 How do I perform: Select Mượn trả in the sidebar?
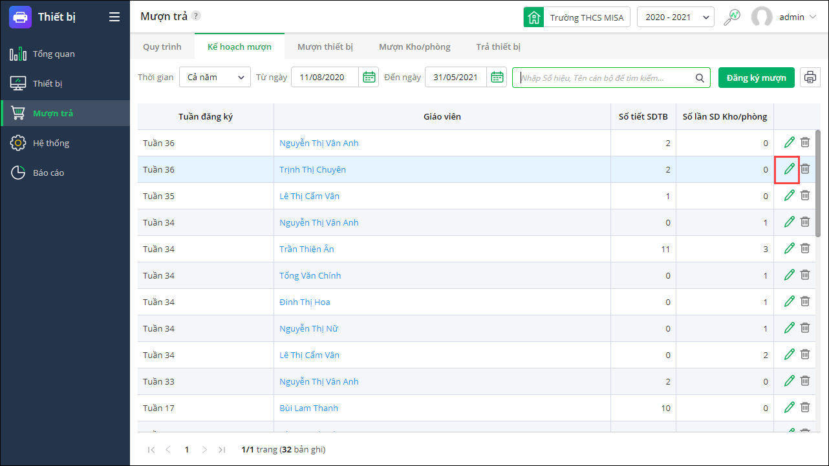(x=65, y=113)
